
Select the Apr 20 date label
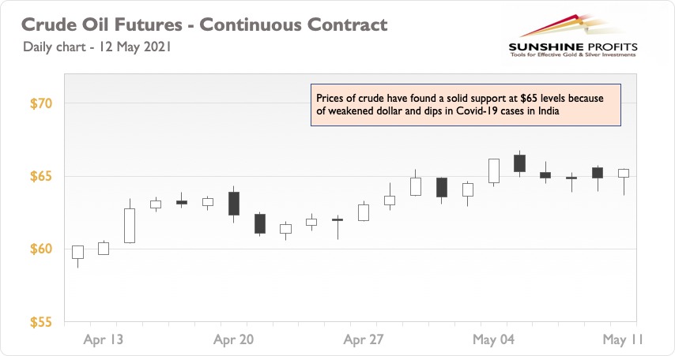pos(234,339)
